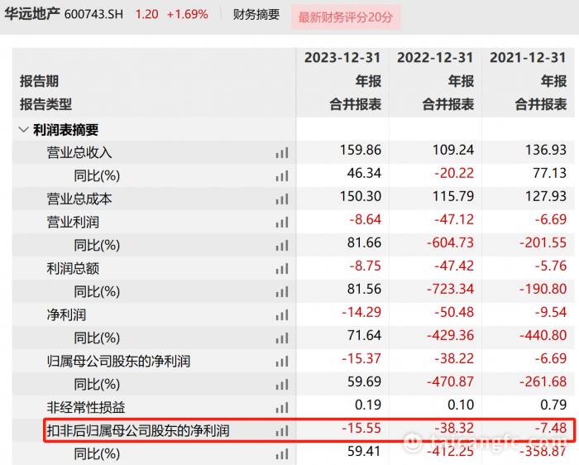Open chart icon for 营业总收入 row
This screenshot has height=465, width=579.
[282, 152]
